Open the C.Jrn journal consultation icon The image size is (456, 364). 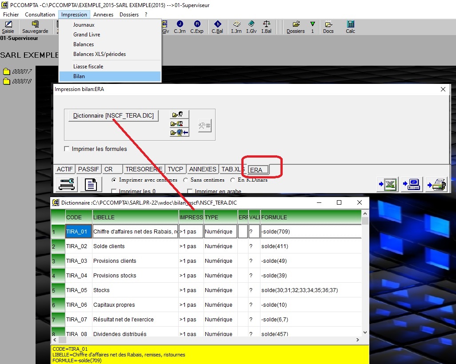180,27
